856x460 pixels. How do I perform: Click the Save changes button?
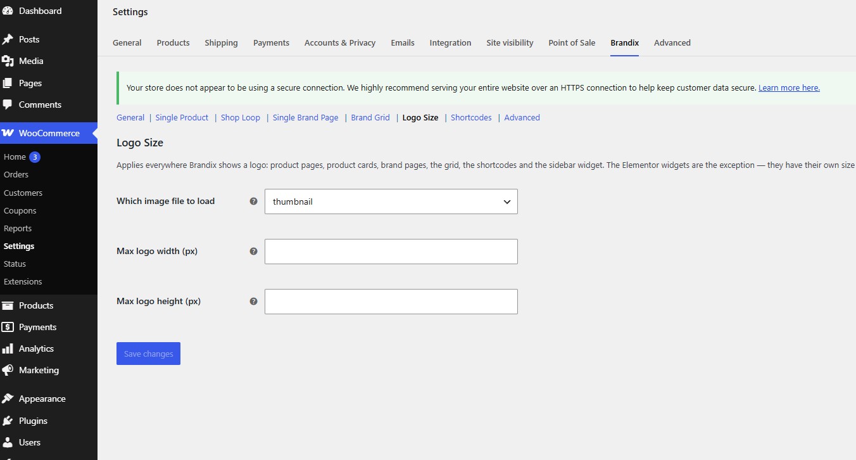tap(148, 354)
